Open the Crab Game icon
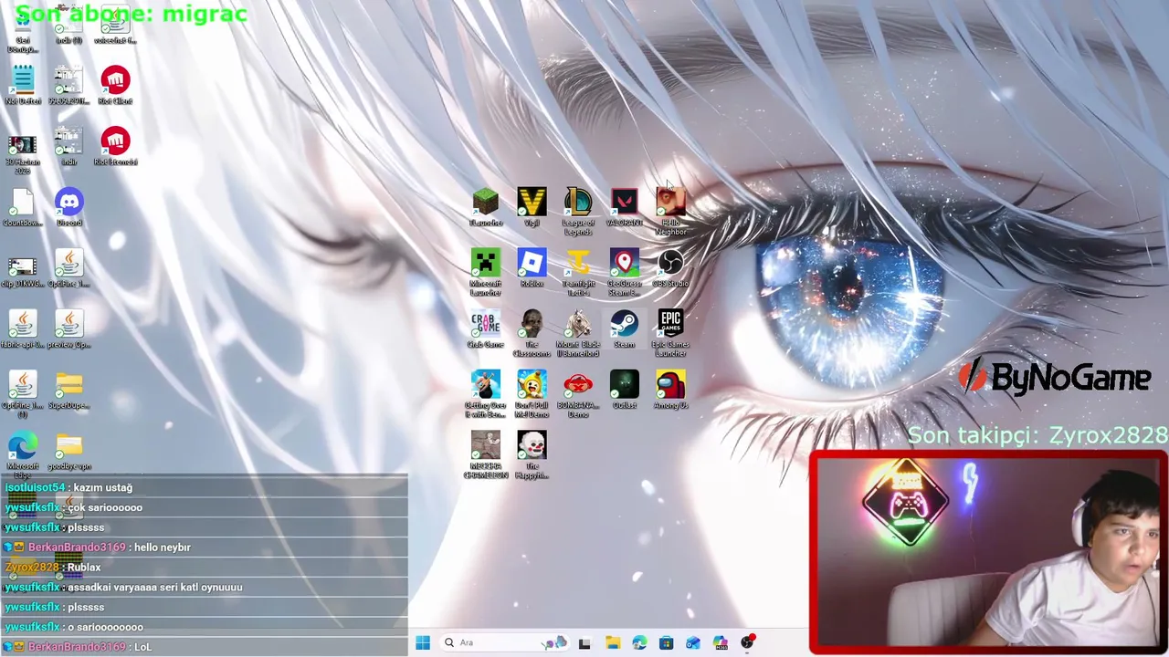Image resolution: width=1169 pixels, height=657 pixels. tap(486, 324)
